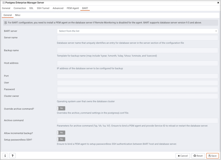Turn on the Setup passwordless SSH switch
The image size is (221, 160).
(x=61, y=139)
